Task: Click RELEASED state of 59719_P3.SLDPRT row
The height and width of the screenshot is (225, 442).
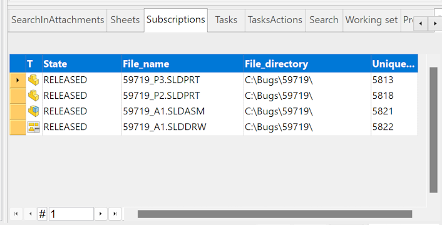Action: pyautogui.click(x=65, y=80)
